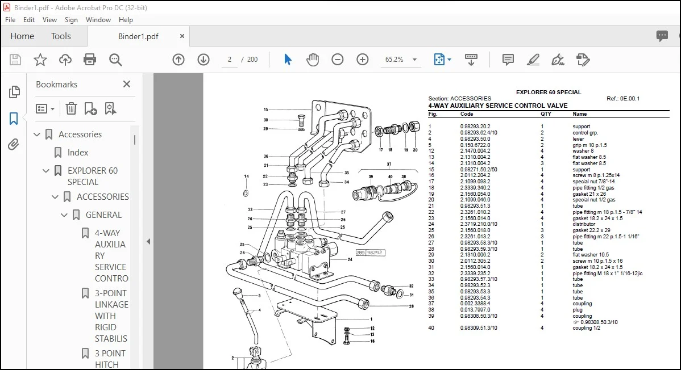Viewport: 681px width, 370px height.
Task: Open the Edit menu
Action: pos(28,19)
